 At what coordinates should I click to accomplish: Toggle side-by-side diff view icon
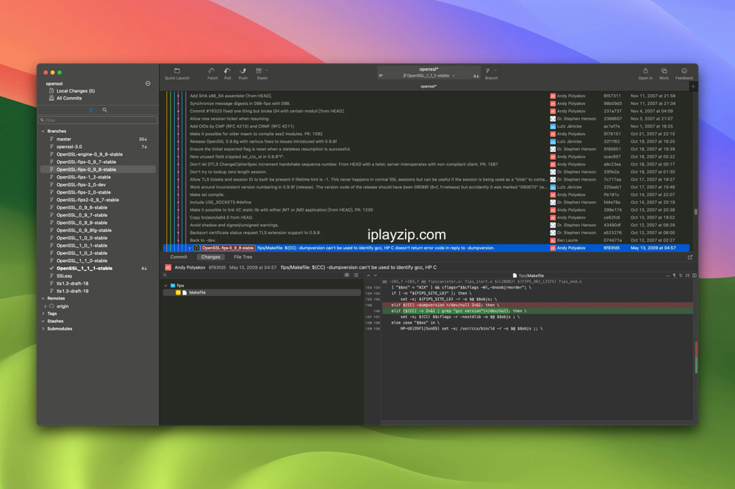pos(695,275)
